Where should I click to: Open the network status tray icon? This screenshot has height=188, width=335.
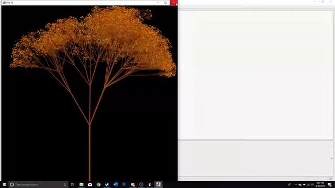(308, 184)
